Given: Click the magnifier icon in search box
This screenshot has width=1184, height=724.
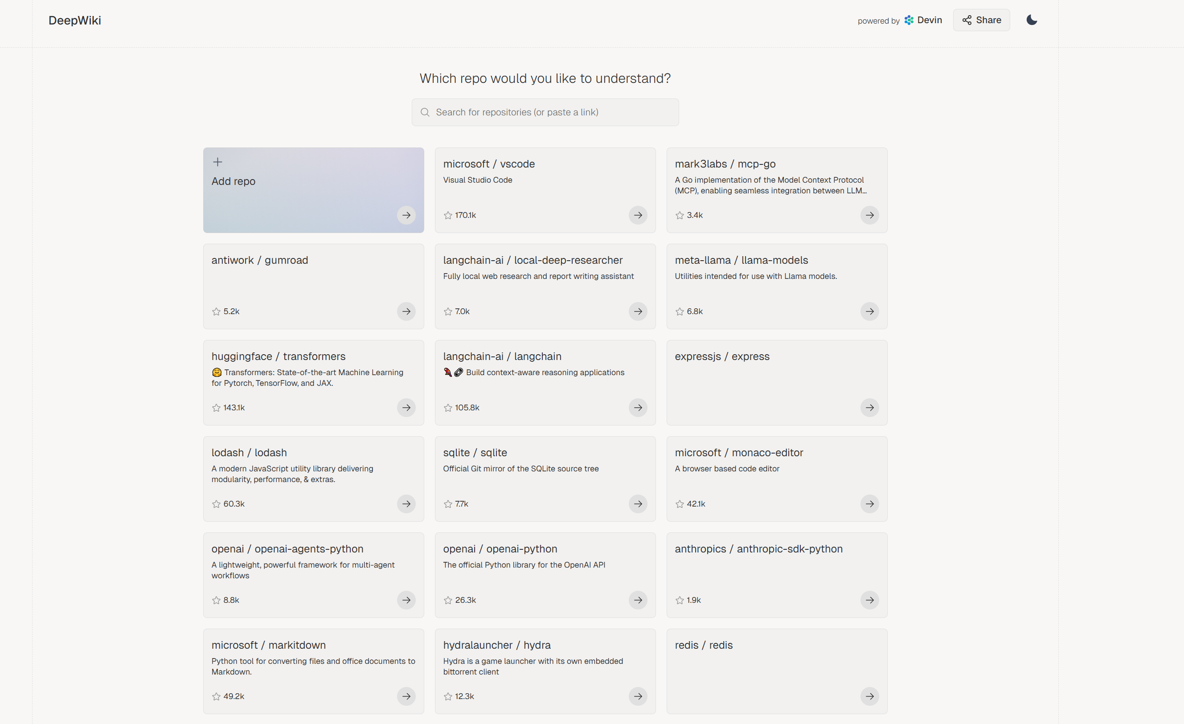Looking at the screenshot, I should (x=425, y=112).
